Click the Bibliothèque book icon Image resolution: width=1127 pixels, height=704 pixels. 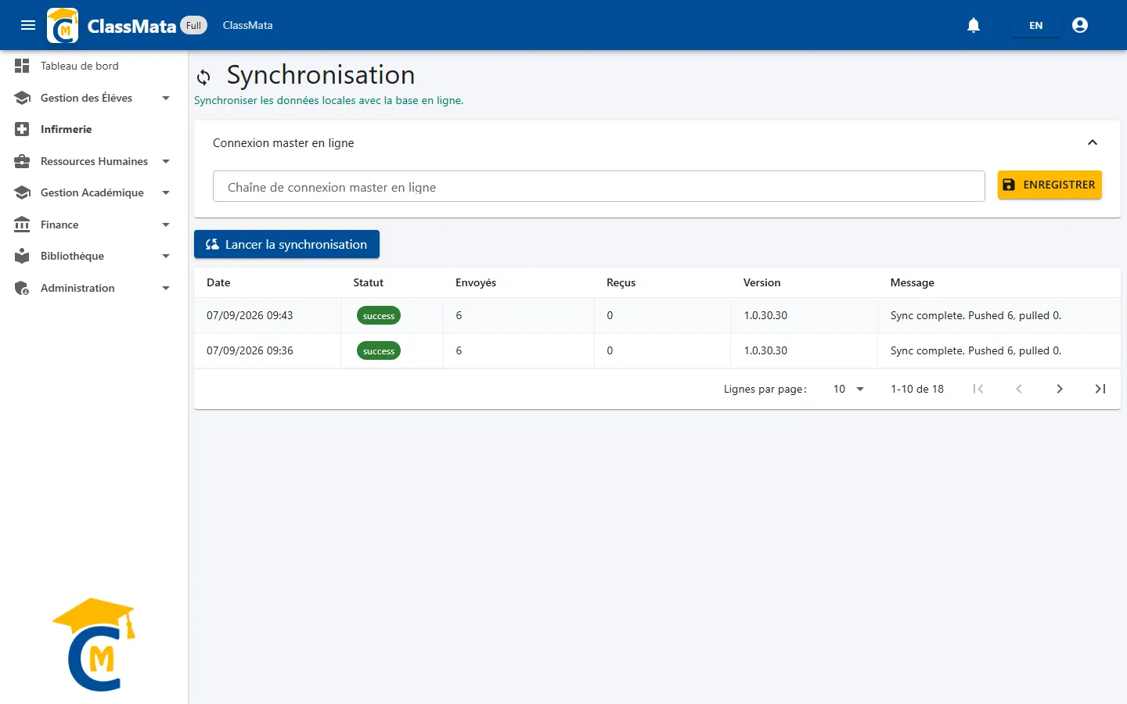pyautogui.click(x=22, y=256)
